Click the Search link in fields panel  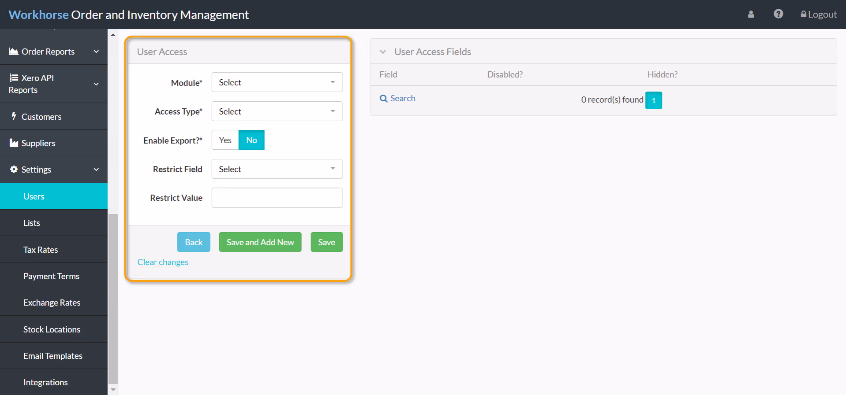pyautogui.click(x=397, y=98)
